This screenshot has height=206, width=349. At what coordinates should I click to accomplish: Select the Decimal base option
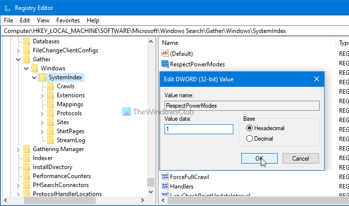(249, 138)
